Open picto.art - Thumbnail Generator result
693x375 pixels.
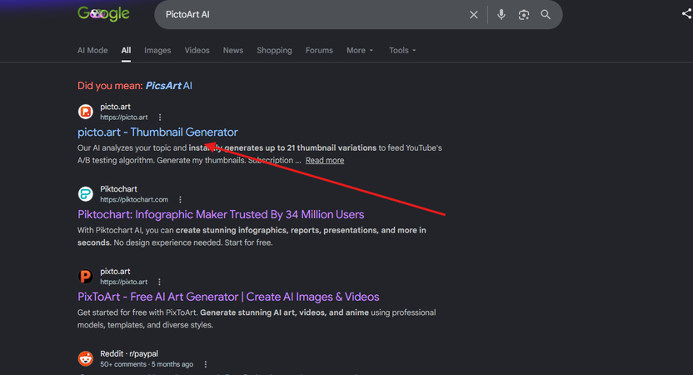(x=157, y=132)
